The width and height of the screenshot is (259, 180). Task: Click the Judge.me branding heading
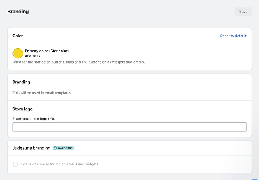coord(31,148)
